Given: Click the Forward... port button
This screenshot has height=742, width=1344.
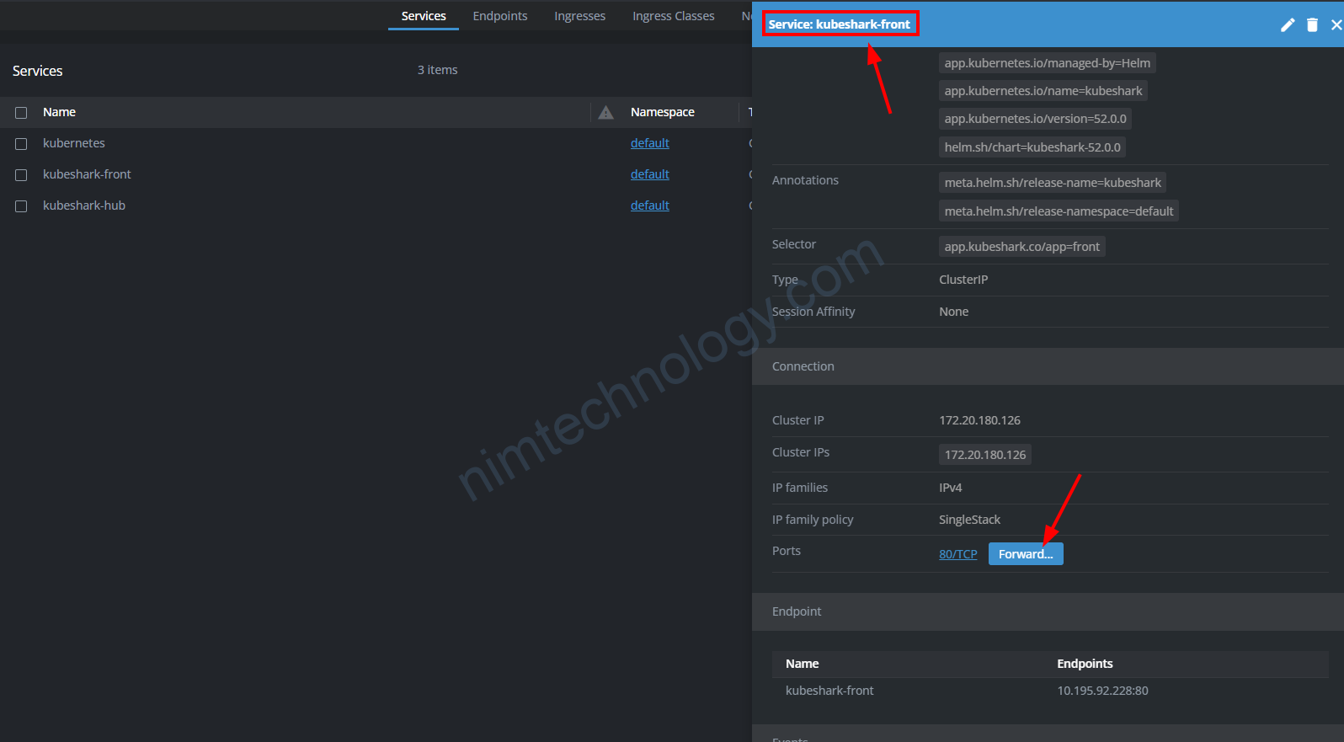Looking at the screenshot, I should (x=1025, y=554).
